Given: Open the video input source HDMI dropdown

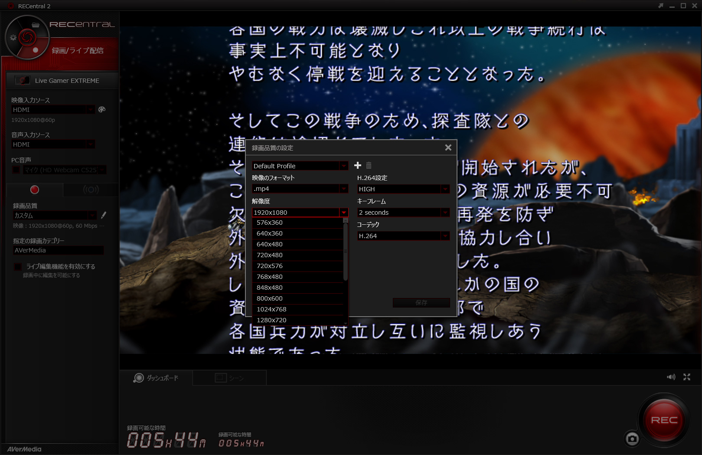Looking at the screenshot, I should (x=53, y=110).
